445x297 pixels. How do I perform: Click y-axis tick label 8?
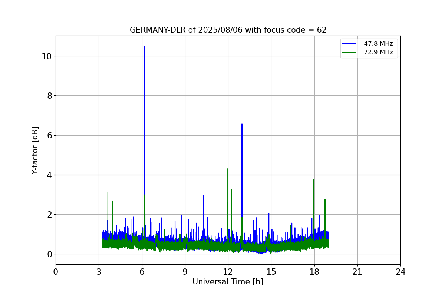49,96
